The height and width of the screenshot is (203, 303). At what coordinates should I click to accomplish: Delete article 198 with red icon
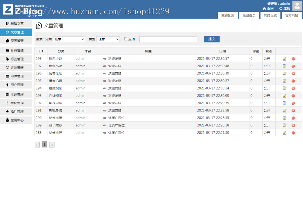coord(293,59)
